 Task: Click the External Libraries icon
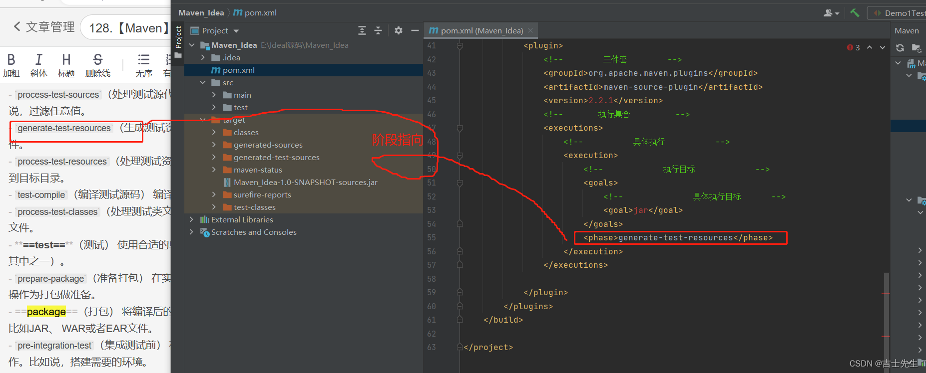click(205, 220)
